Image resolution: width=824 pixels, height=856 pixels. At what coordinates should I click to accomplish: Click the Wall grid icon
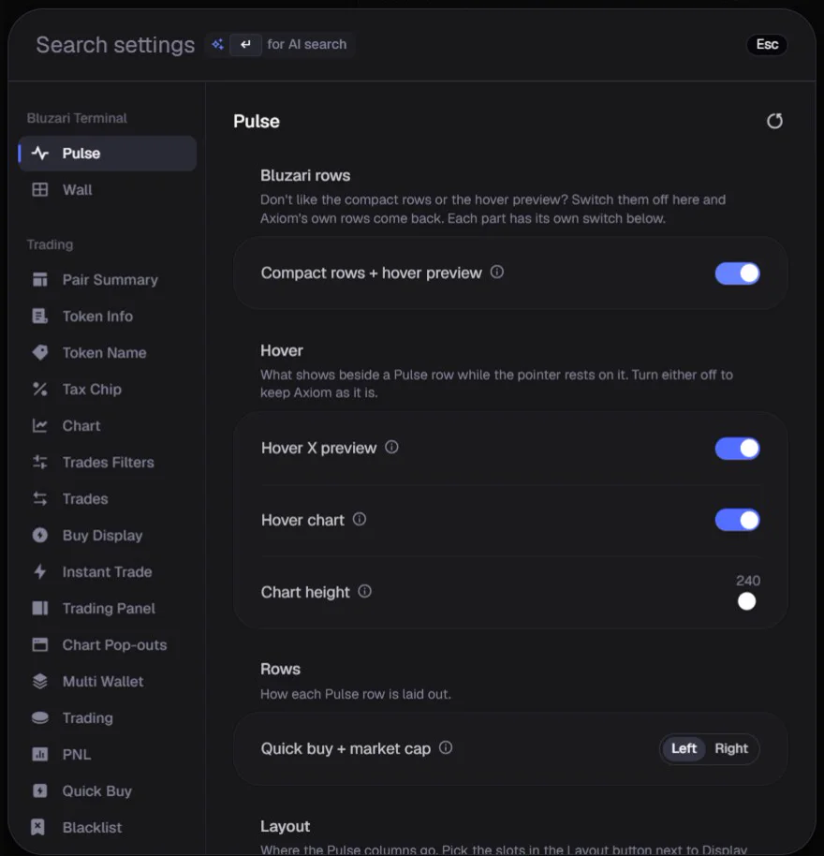pyautogui.click(x=40, y=189)
